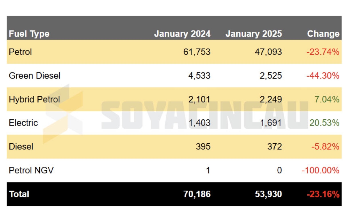
Task: Select the 70,186 total for 2024
Action: pos(197,194)
